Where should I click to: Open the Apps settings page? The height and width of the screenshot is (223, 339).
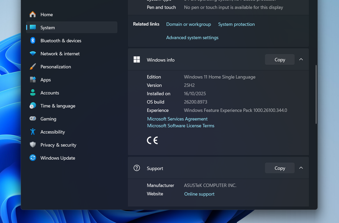pyautogui.click(x=71, y=80)
